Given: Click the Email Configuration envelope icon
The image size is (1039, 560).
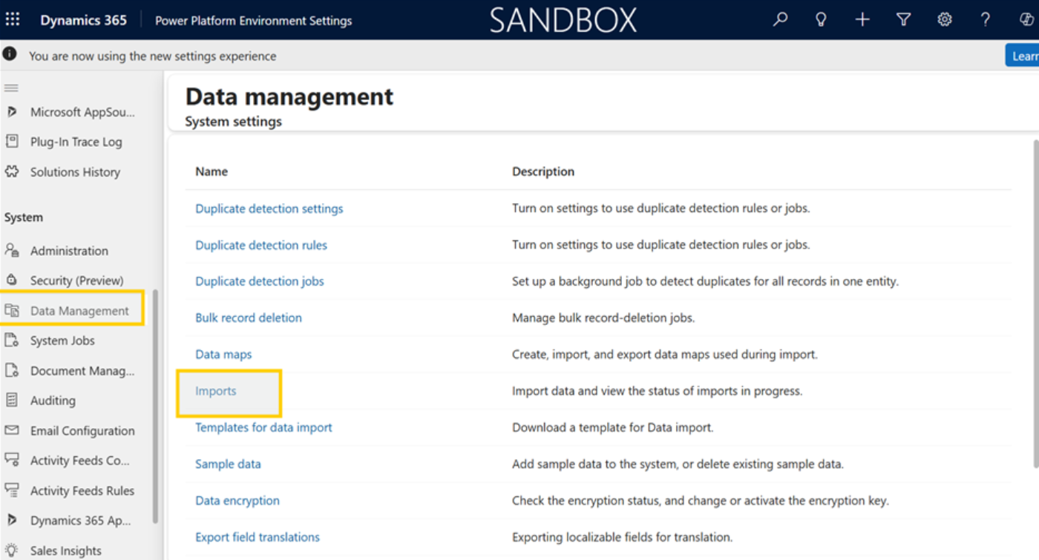Looking at the screenshot, I should coord(11,430).
